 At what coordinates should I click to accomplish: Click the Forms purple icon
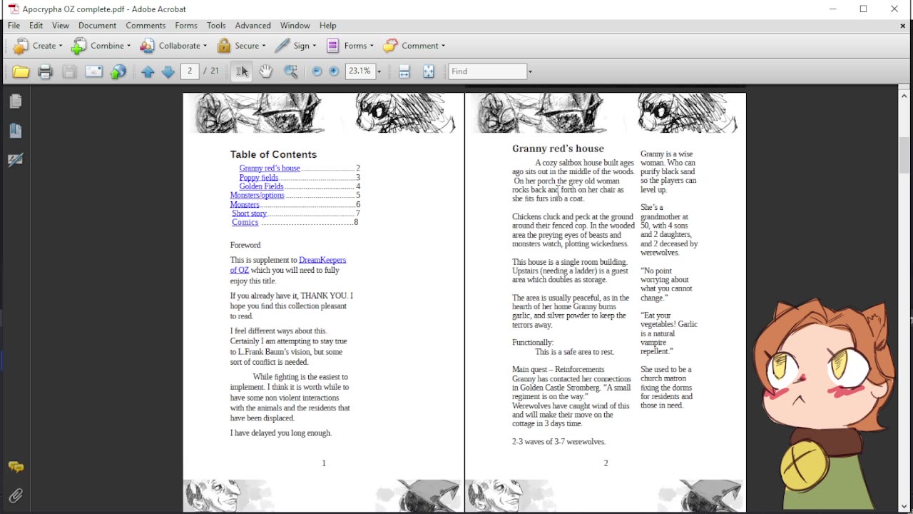click(333, 46)
